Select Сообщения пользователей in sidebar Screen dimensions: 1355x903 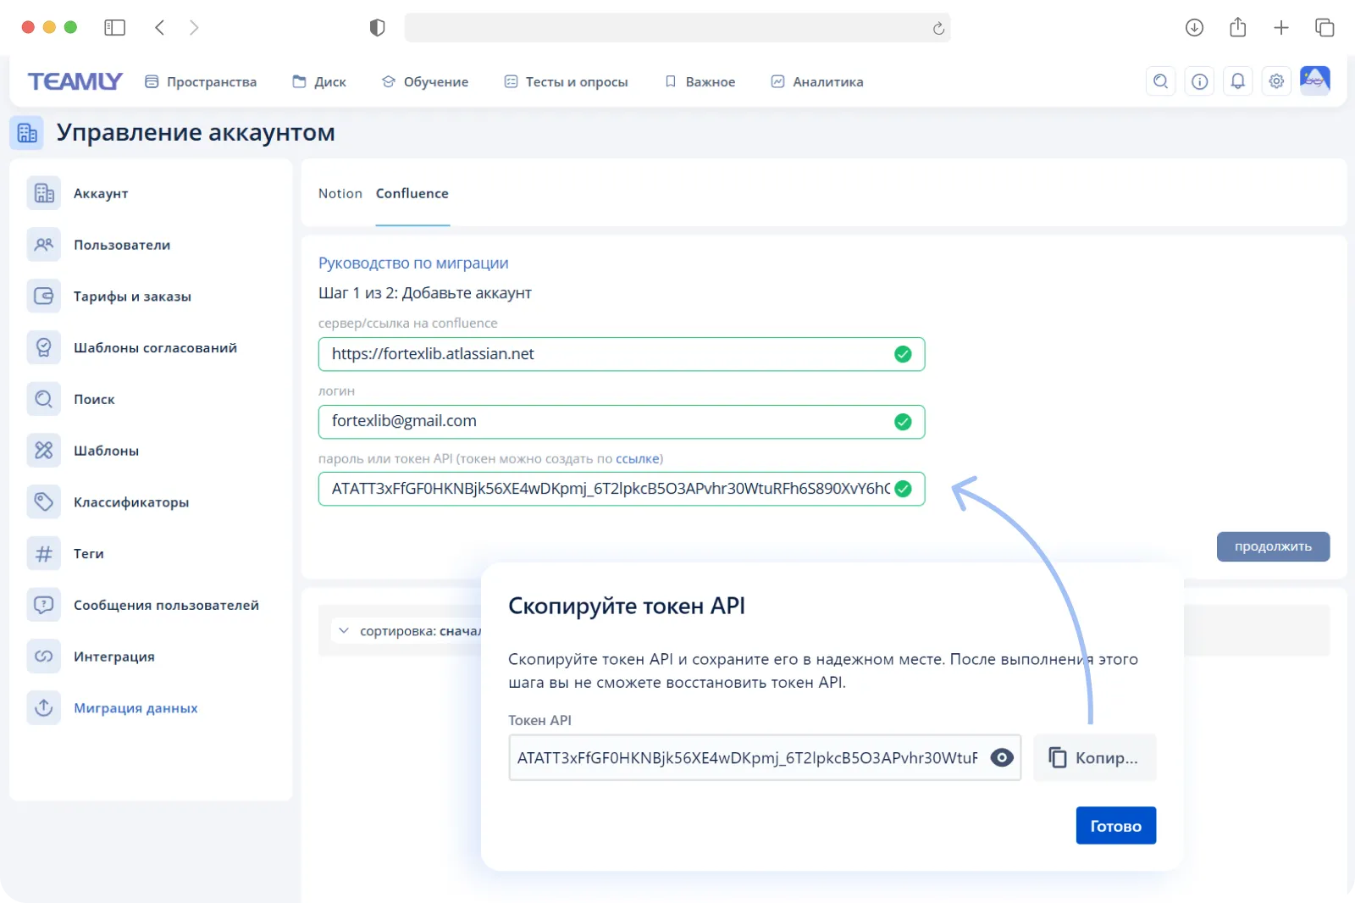point(166,605)
